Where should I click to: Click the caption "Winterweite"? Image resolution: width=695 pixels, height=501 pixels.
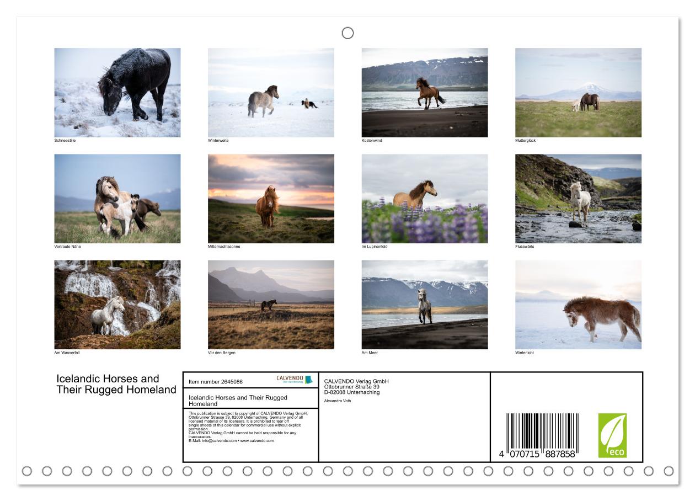point(218,141)
